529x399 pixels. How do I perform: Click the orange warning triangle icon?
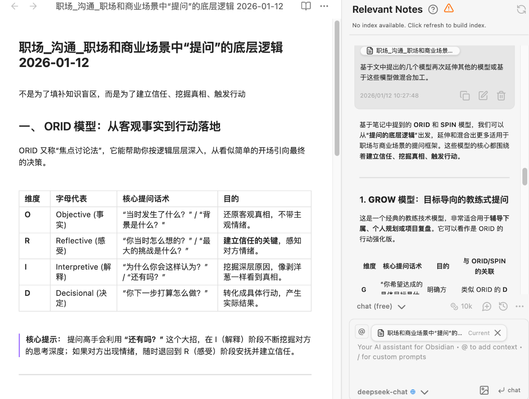pyautogui.click(x=449, y=8)
